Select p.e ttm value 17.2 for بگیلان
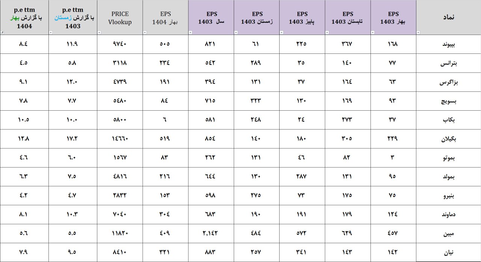The height and width of the screenshot is (262, 481). [73, 139]
